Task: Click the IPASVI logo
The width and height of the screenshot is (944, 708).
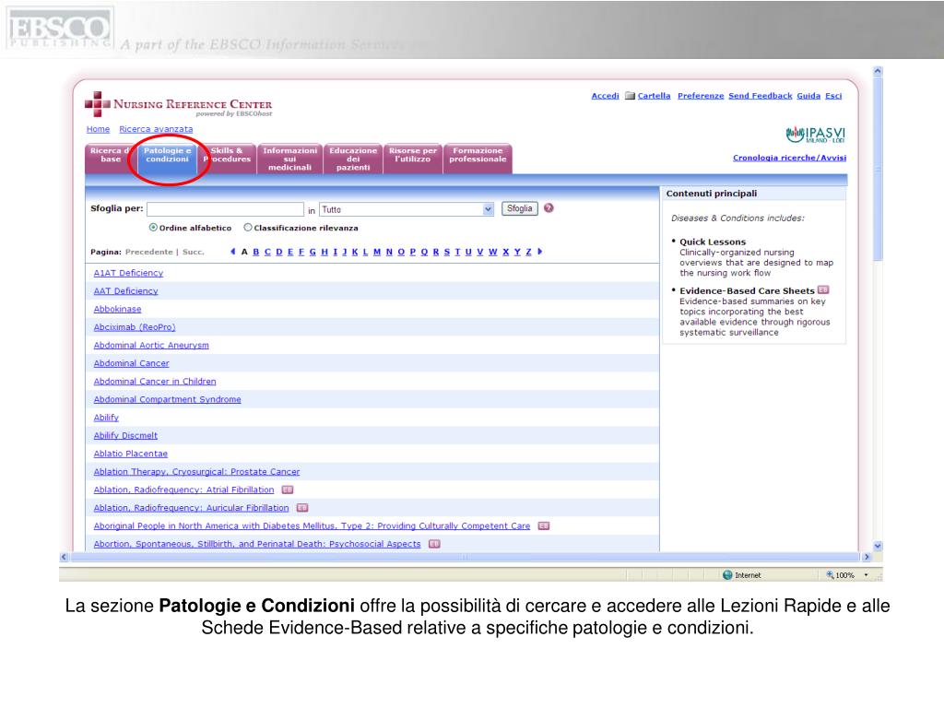Action: 816,135
